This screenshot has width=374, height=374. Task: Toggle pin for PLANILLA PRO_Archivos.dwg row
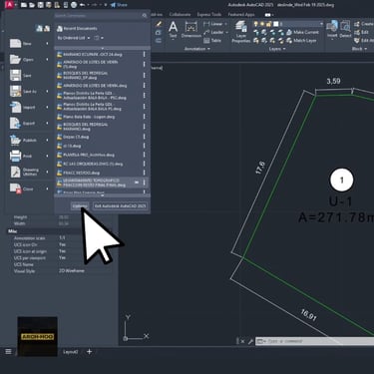pyautogui.click(x=145, y=155)
